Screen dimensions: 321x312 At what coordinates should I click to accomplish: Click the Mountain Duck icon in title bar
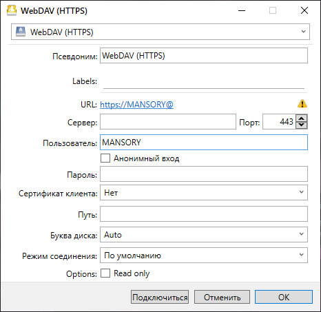point(12,10)
